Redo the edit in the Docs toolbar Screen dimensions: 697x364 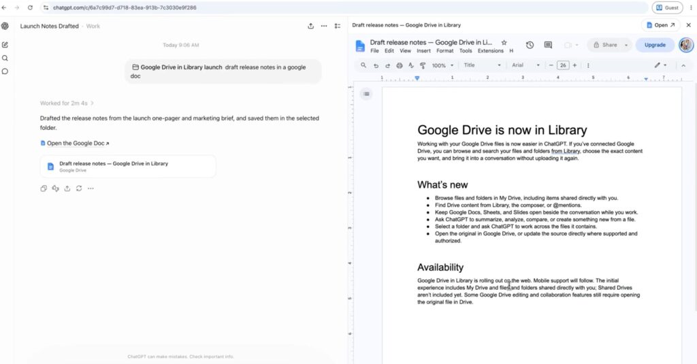(x=387, y=65)
